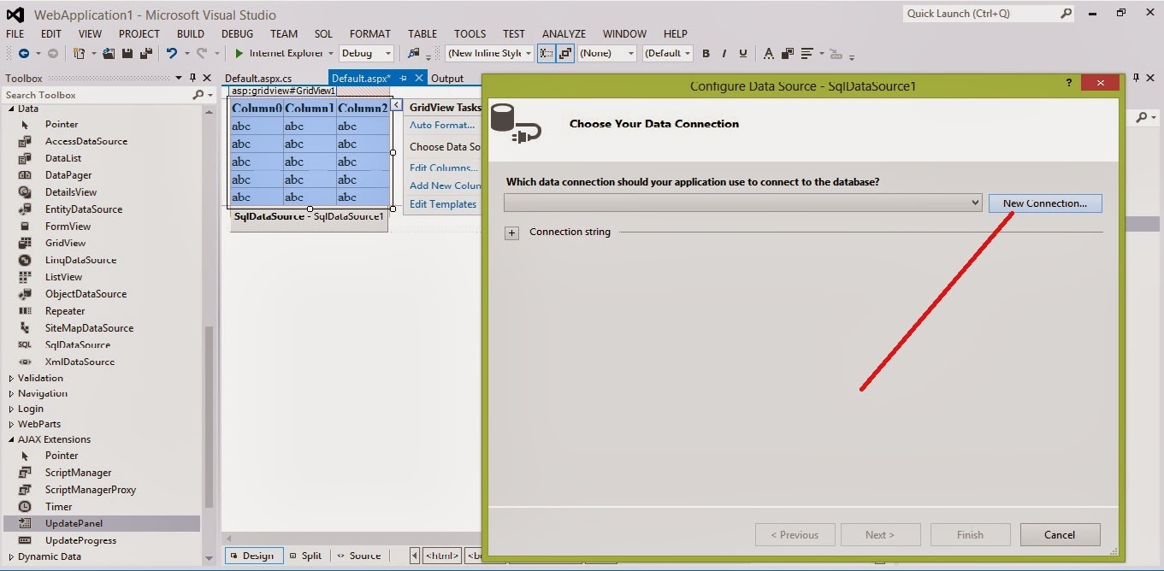Toggle the CSS outline visual aid button
The height and width of the screenshot is (571, 1164).
[546, 53]
